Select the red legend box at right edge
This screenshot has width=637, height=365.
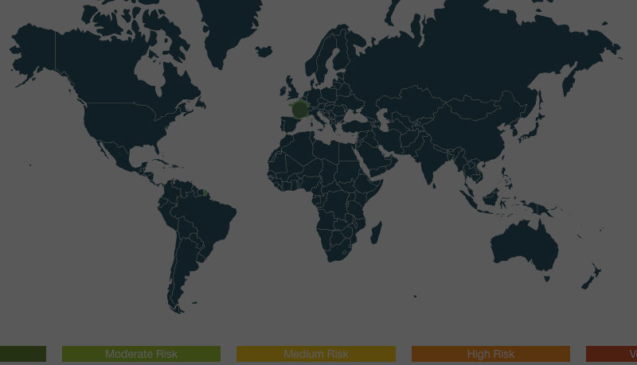612,354
